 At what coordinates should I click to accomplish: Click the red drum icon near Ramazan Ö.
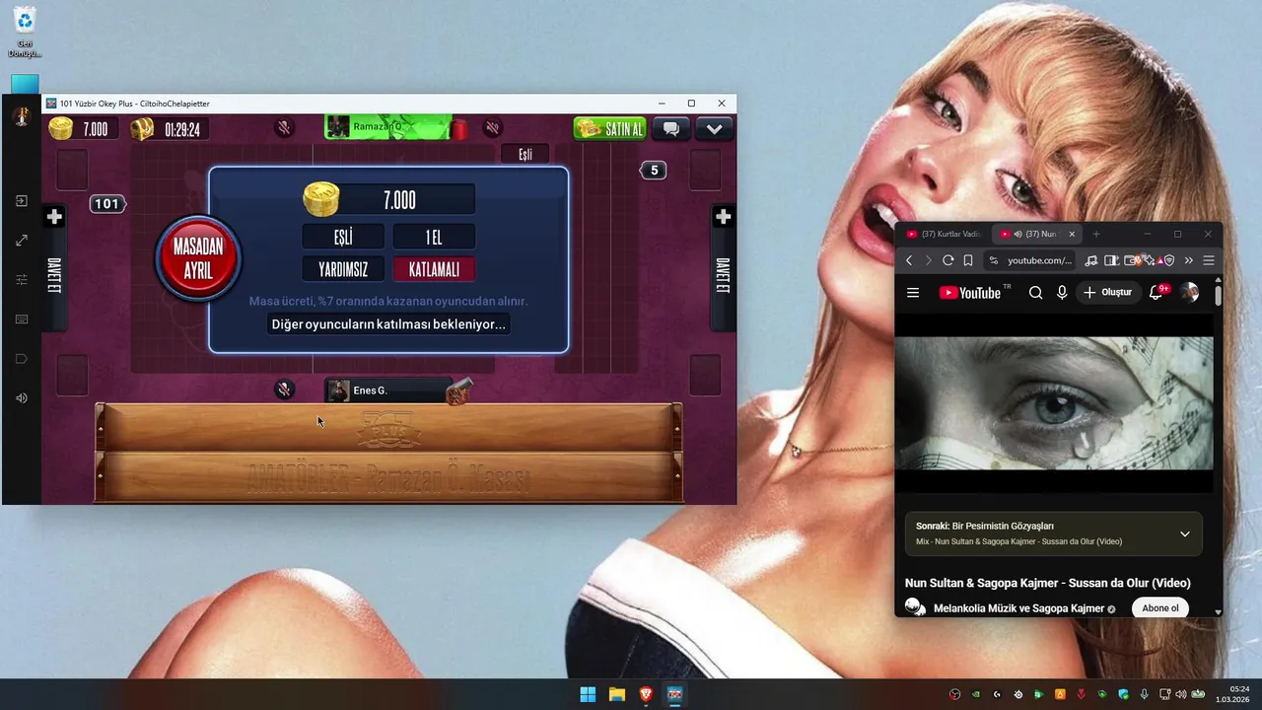coord(458,129)
